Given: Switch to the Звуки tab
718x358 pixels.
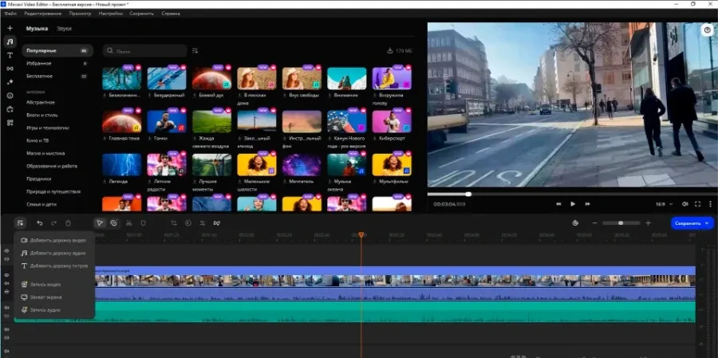Looking at the screenshot, I should 64,29.
